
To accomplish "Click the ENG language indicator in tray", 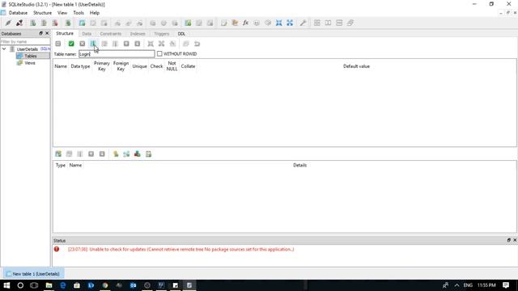I will tap(468, 285).
